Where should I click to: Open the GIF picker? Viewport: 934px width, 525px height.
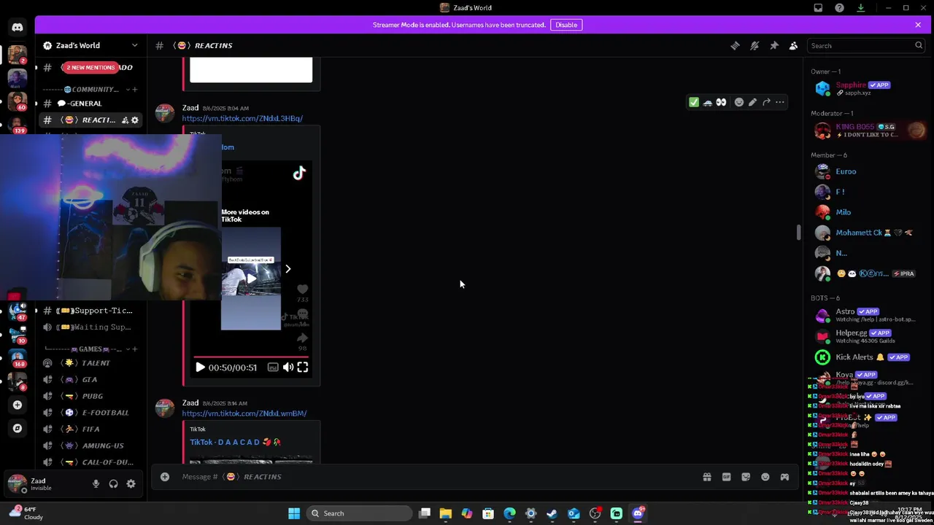tap(726, 477)
